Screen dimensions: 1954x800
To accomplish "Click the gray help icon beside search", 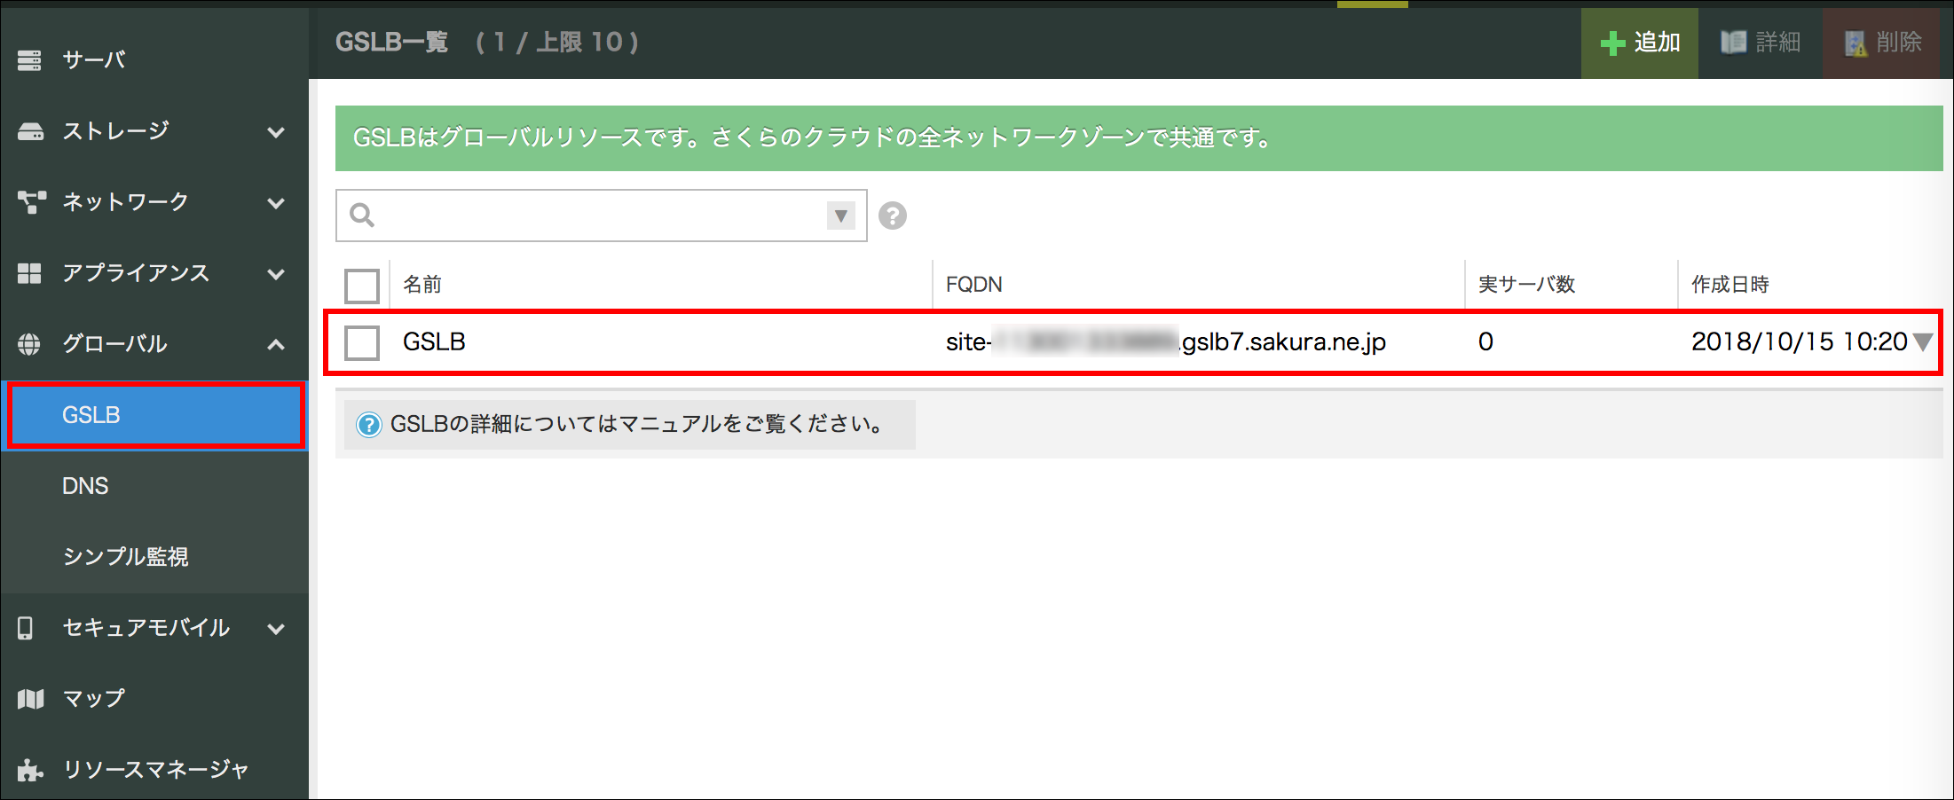I will 892,216.
